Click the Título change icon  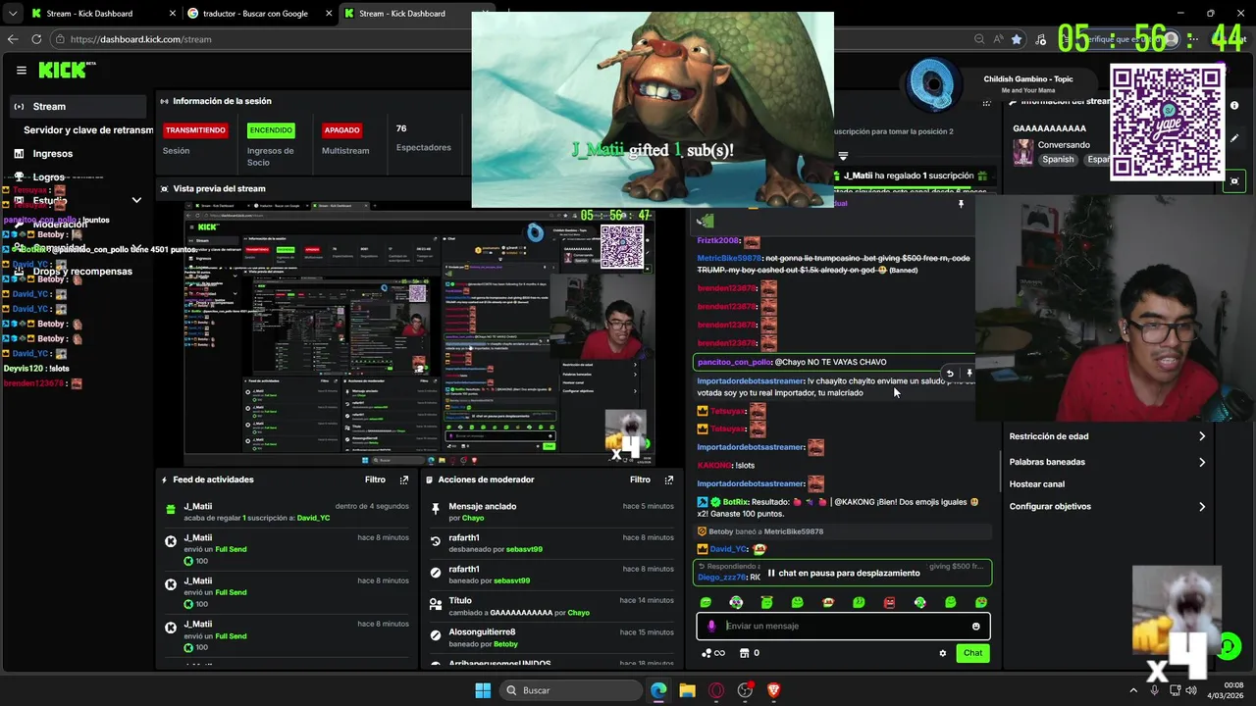click(437, 605)
